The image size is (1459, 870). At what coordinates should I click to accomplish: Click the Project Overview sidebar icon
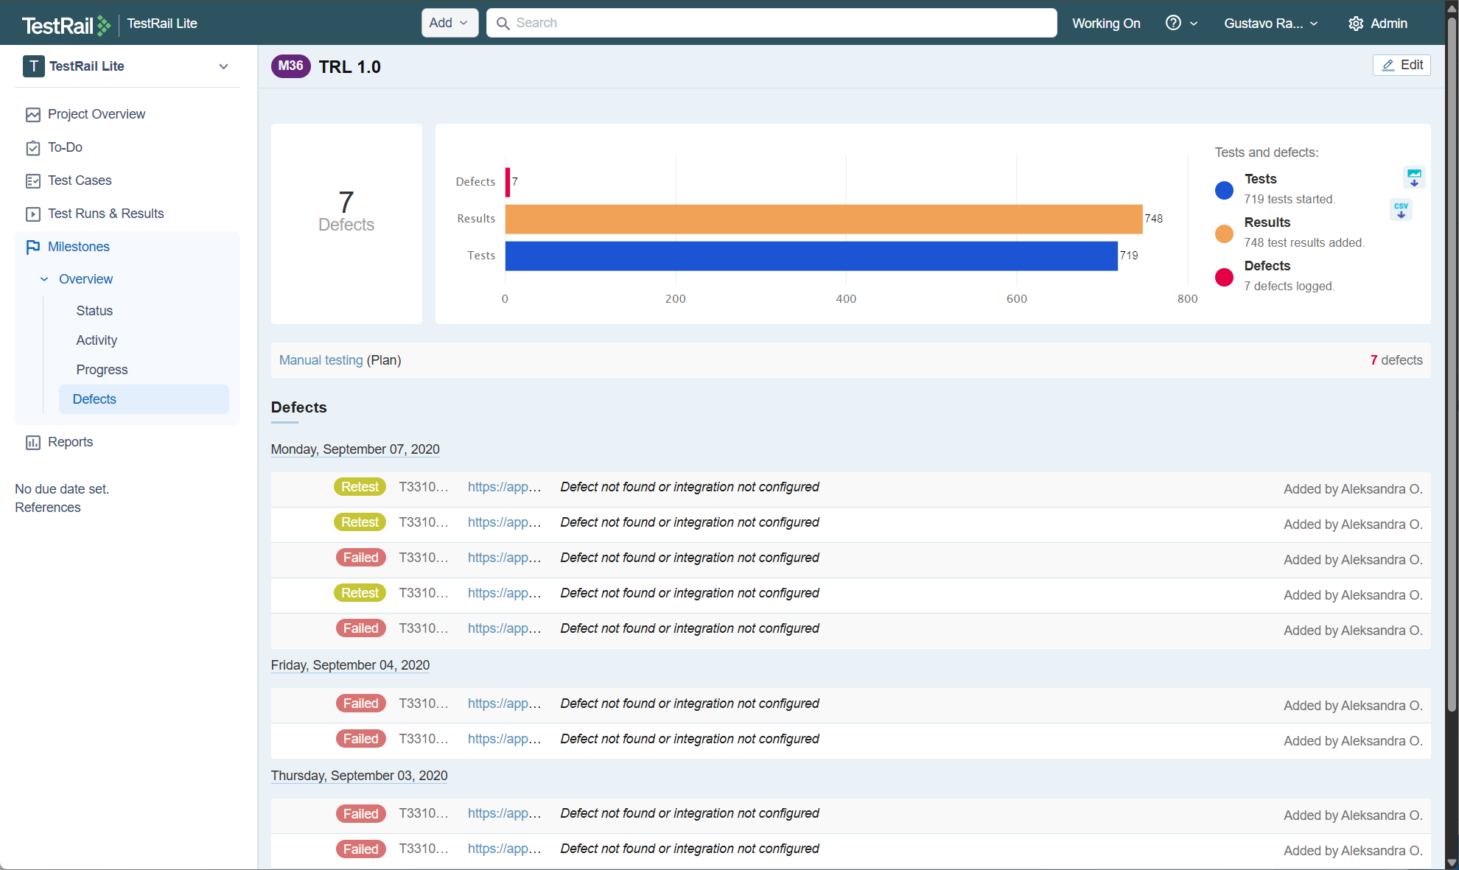32,114
